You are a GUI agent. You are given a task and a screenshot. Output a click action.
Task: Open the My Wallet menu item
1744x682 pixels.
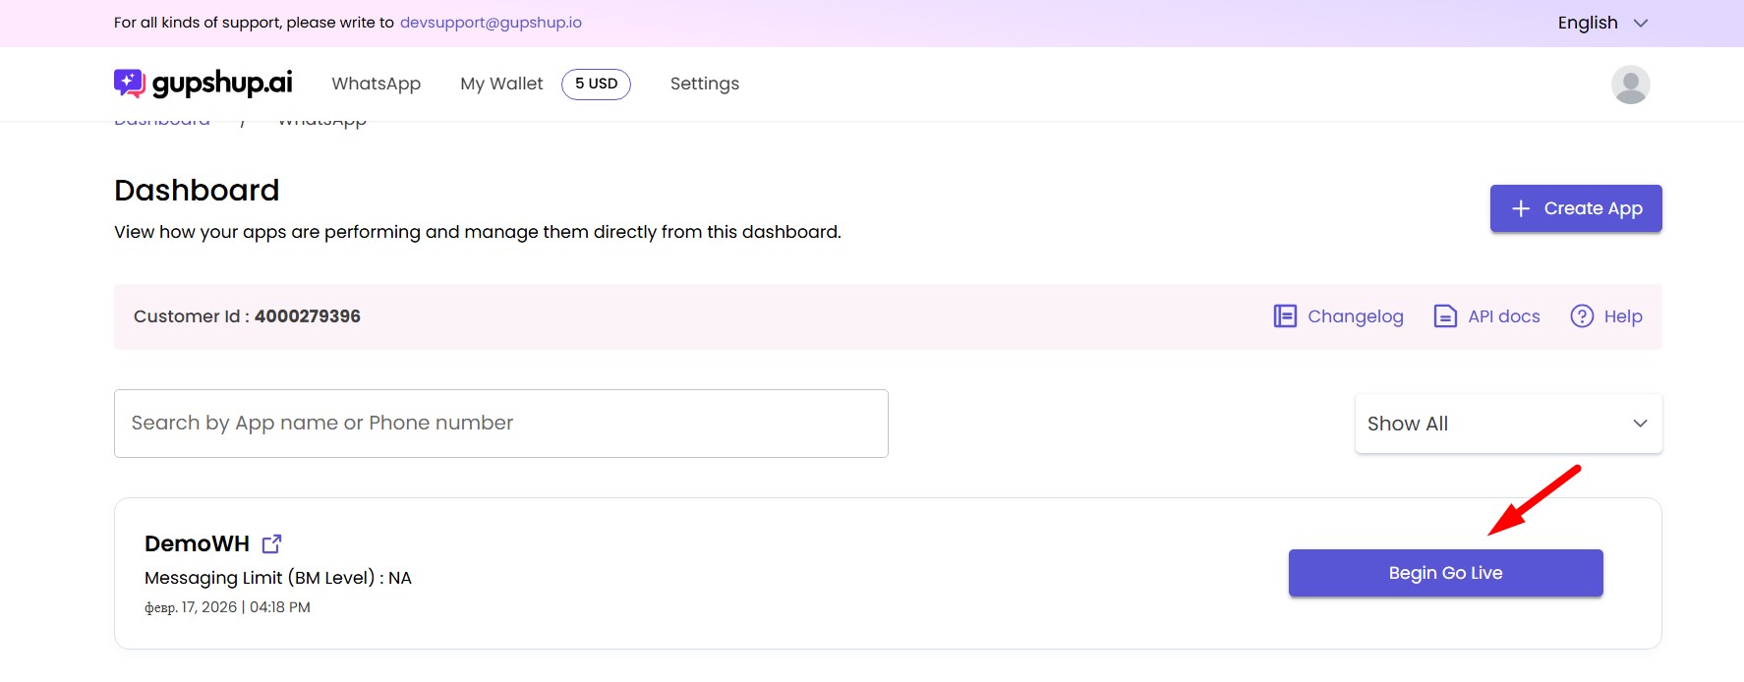[x=501, y=84]
